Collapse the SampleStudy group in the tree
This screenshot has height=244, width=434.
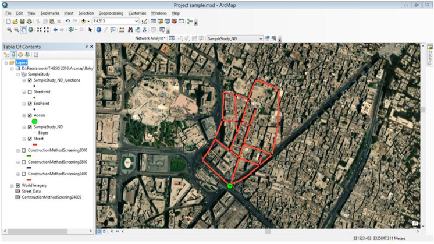coord(18,75)
